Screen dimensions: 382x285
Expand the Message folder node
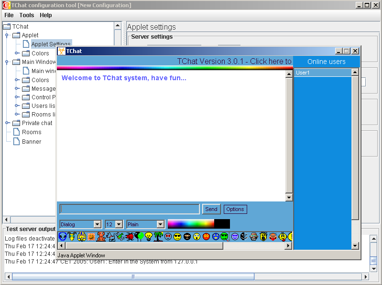tap(17, 88)
